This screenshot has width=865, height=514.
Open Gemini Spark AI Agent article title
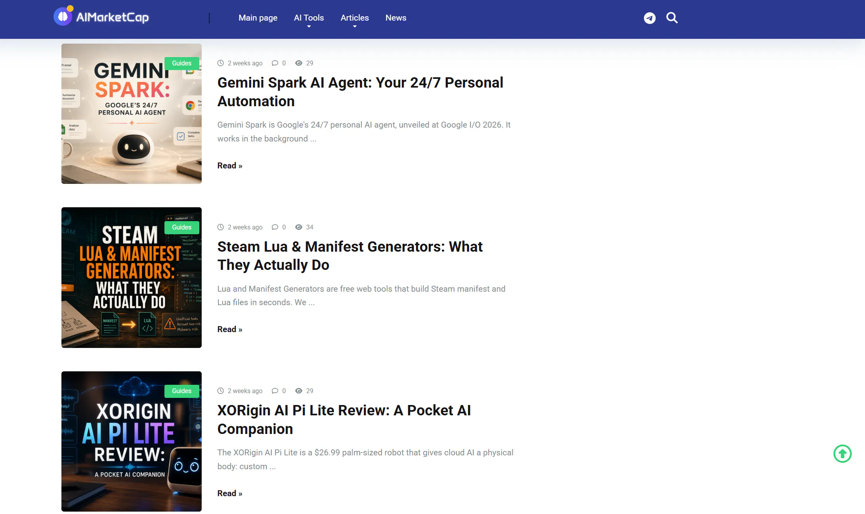(x=360, y=92)
